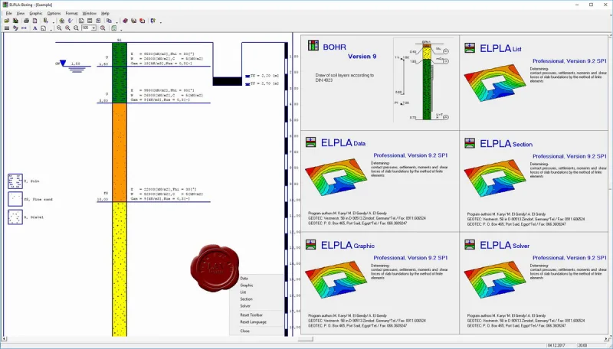This screenshot has width=613, height=349.
Task: Click the ELPLA Graphic contour plot image
Action: pos(336,280)
